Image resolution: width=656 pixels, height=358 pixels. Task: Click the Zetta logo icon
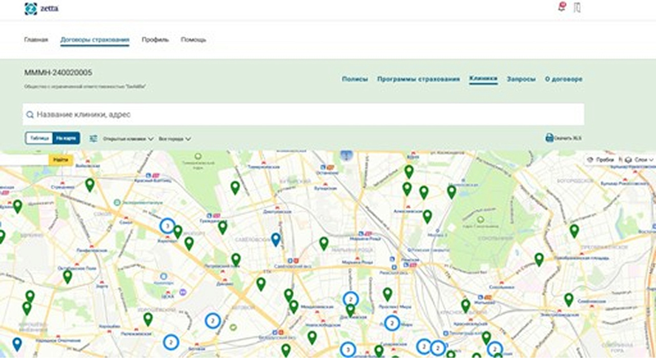30,9
